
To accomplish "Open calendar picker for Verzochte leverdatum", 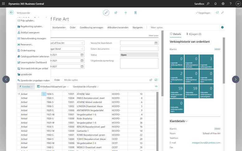I will (x=156, y=43).
